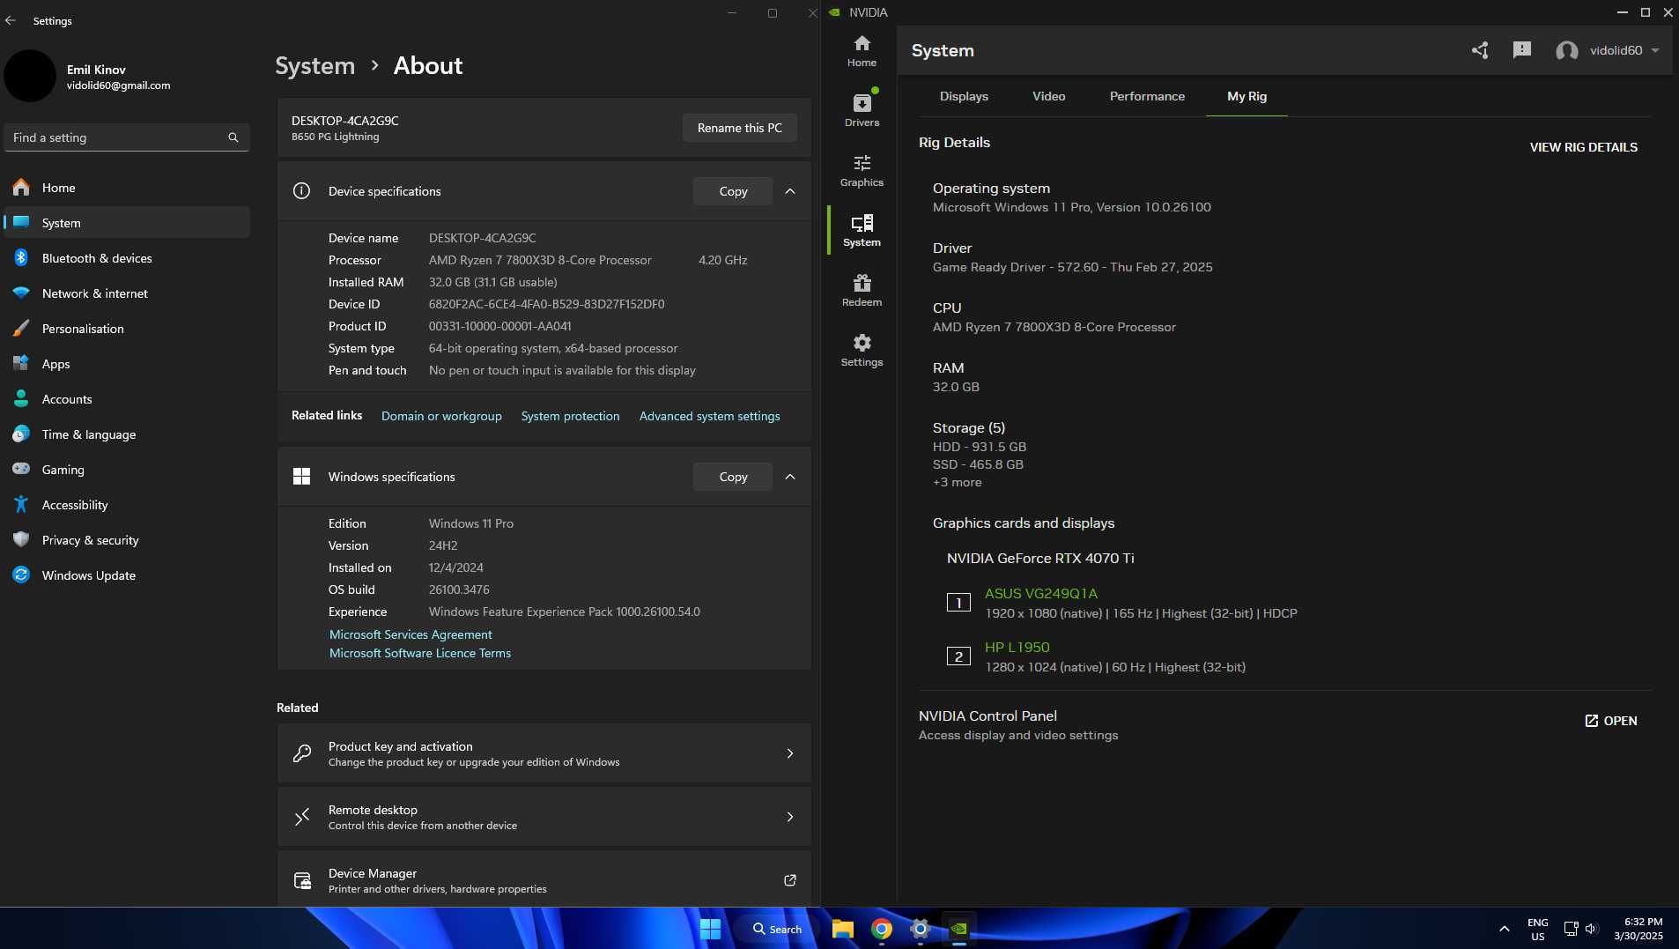Copy Device specifications

coord(733,191)
